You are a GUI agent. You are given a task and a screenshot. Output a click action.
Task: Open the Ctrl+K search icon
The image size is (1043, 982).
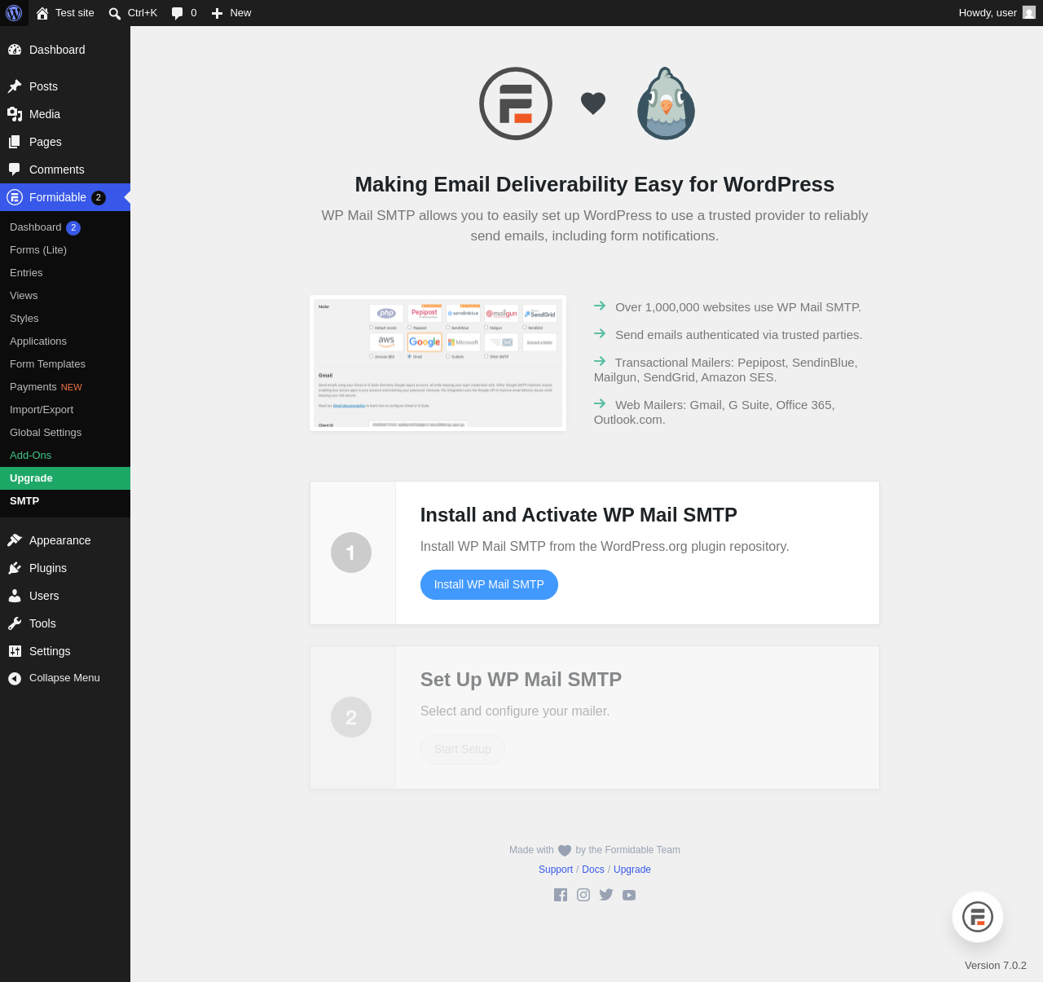tap(115, 13)
